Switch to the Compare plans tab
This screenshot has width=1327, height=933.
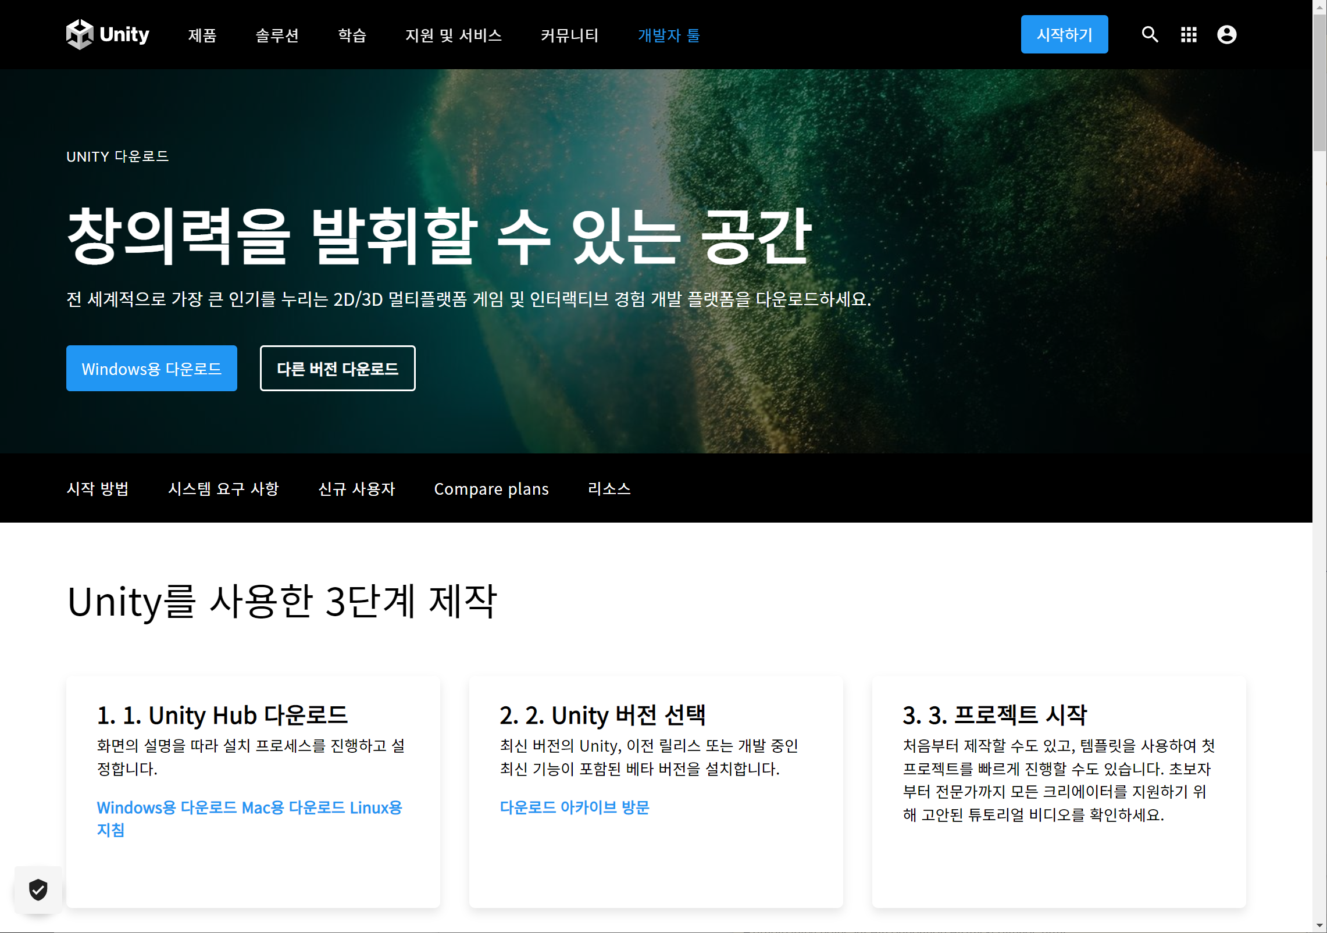pos(491,489)
